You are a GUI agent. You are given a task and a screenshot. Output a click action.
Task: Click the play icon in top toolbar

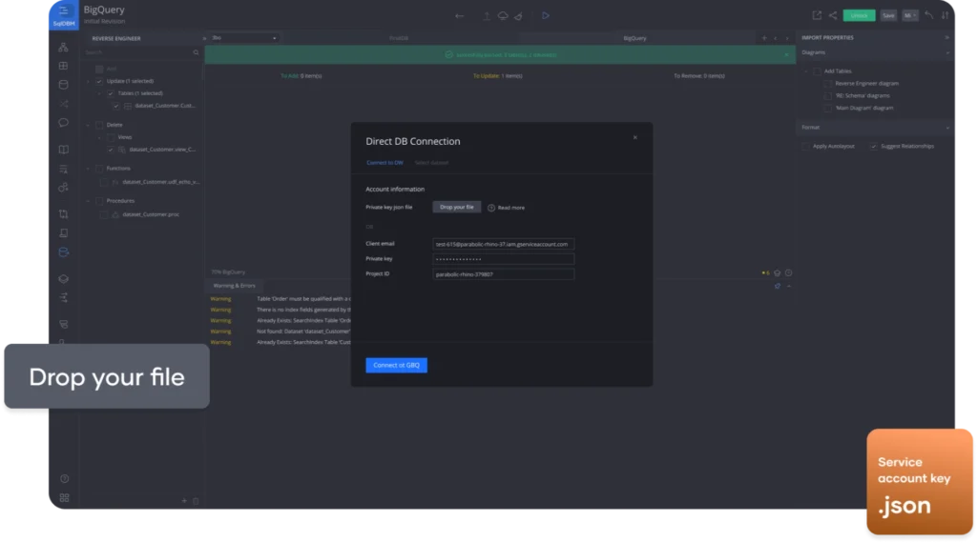pos(545,15)
